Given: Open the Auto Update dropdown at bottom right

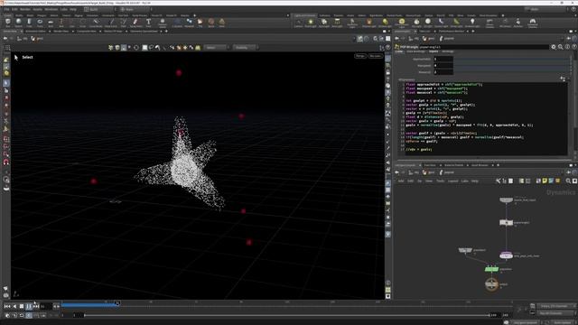Looking at the screenshot, I should 561,322.
